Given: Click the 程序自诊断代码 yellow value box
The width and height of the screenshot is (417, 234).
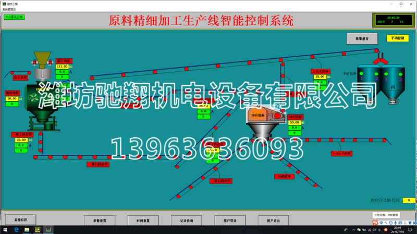Looking at the screenshot, I should (409, 200).
